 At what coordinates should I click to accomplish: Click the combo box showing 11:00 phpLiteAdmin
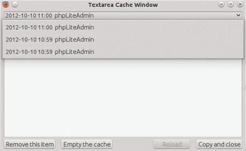(x=123, y=15)
